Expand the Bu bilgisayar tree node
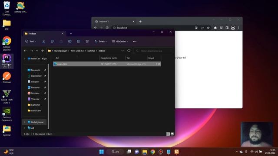This screenshot has height=156, width=278. click(25, 122)
